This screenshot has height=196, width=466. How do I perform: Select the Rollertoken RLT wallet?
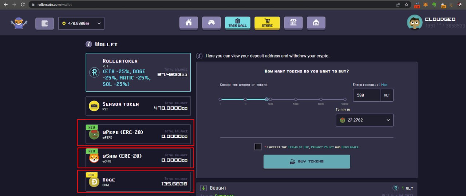(138, 72)
